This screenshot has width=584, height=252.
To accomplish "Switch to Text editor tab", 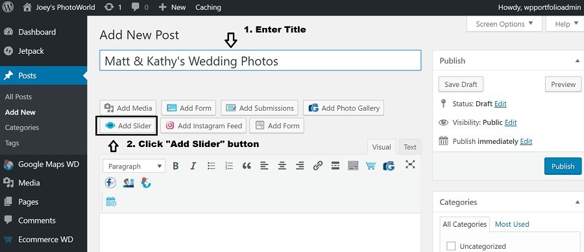I will [x=409, y=147].
